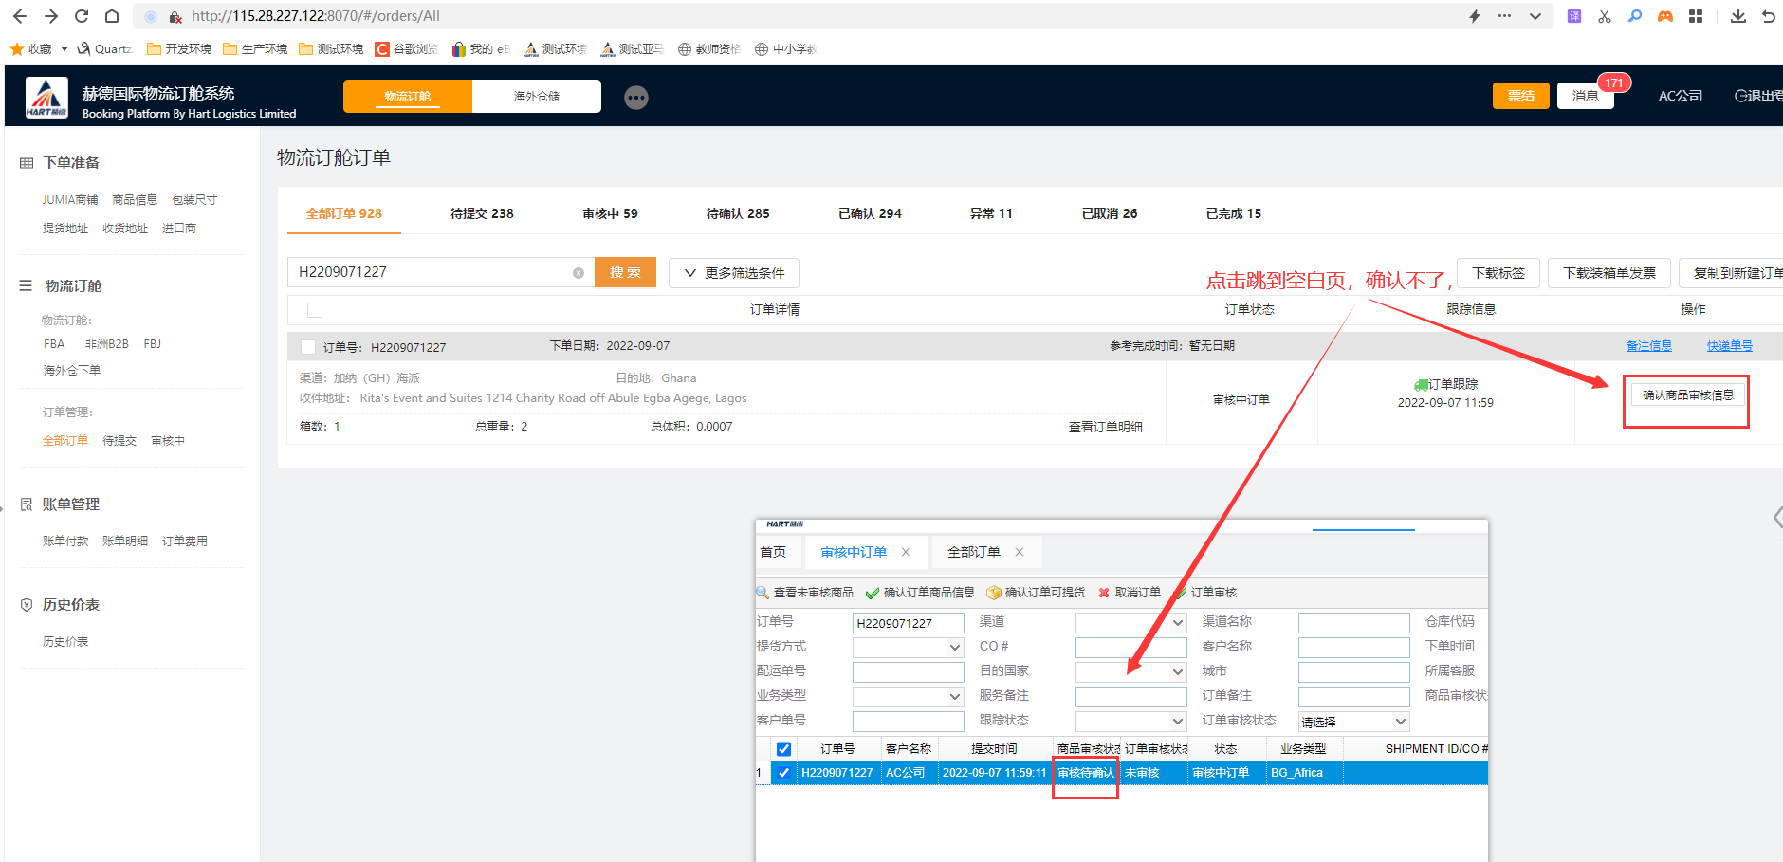Select the 海外仓储 top tab
1783x862 pixels.
coord(536,97)
